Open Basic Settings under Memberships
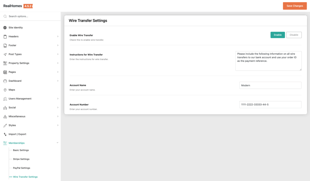The height and width of the screenshot is (181, 310). pos(21,150)
